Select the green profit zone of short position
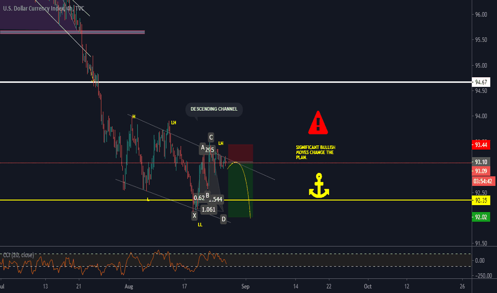 [x=241, y=190]
